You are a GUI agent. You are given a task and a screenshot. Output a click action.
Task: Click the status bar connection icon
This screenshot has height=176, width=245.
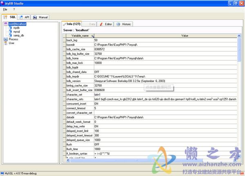(2, 173)
